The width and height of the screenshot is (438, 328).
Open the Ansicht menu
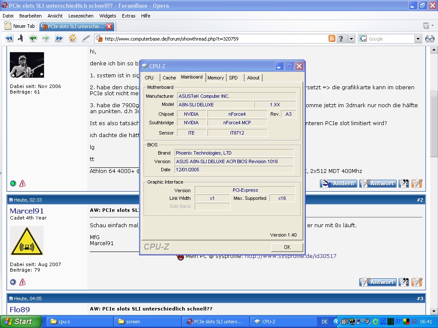tap(55, 16)
